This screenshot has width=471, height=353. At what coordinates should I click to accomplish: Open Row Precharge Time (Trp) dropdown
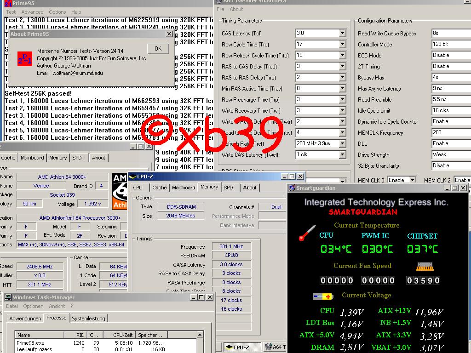click(x=342, y=100)
